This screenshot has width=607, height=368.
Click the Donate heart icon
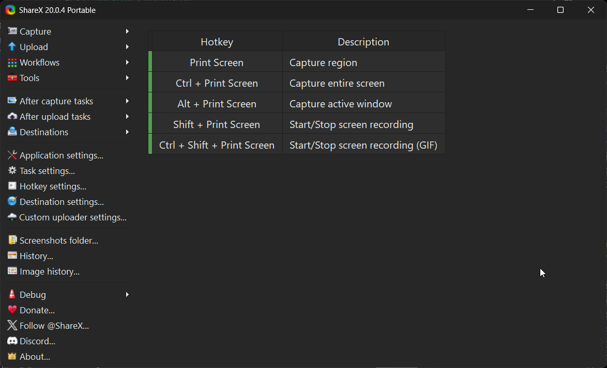(x=12, y=310)
